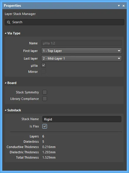The width and height of the screenshot is (129, 173).
Task: Click the Total Thickness value 1.529mm
Action: [x=49, y=157]
